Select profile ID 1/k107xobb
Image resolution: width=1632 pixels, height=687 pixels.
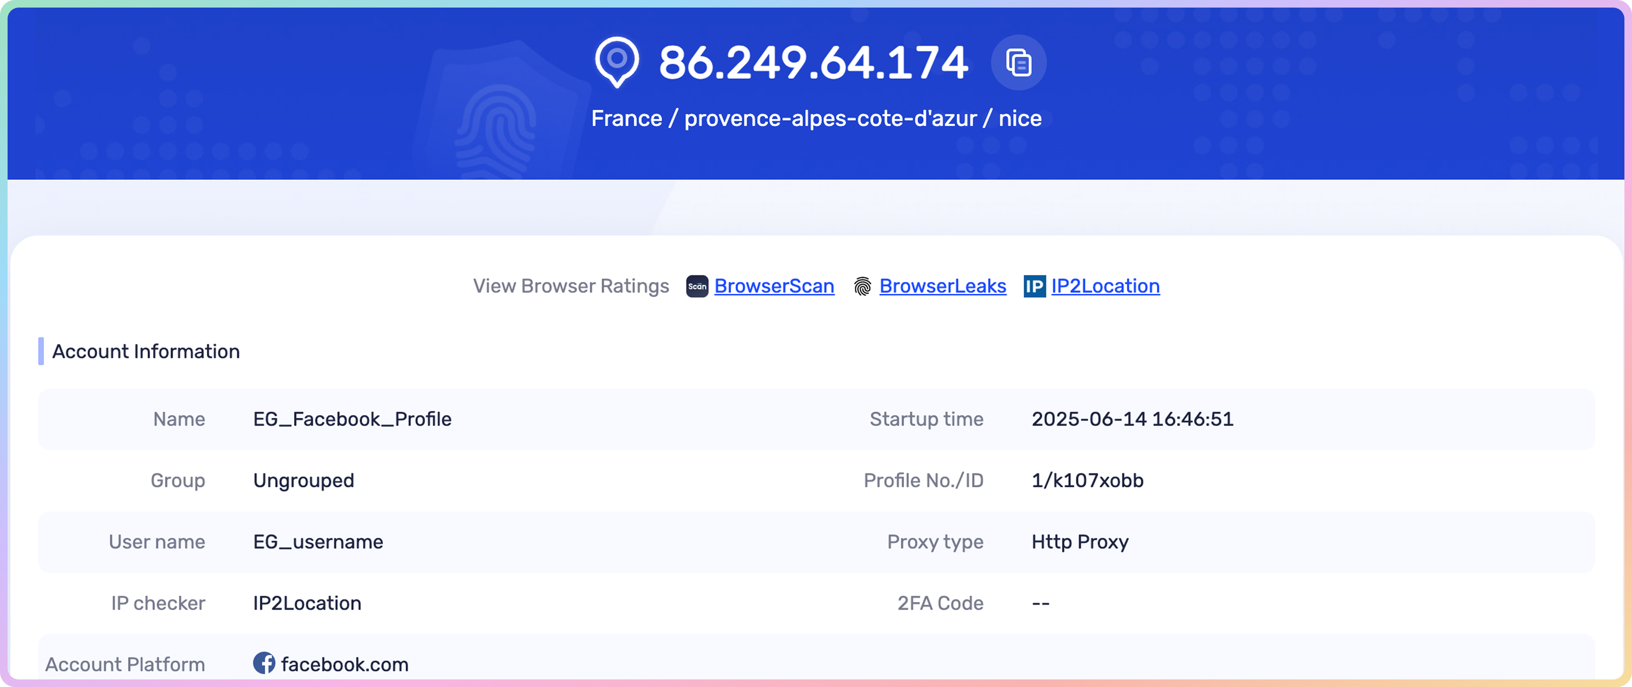(x=1087, y=481)
